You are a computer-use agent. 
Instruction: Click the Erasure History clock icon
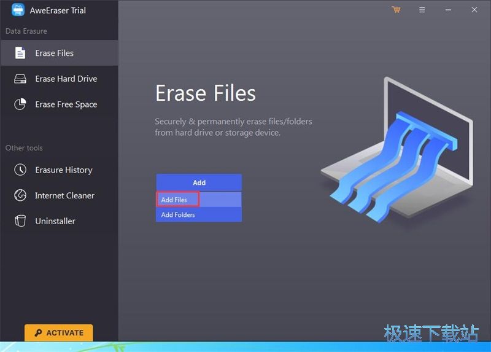20,170
